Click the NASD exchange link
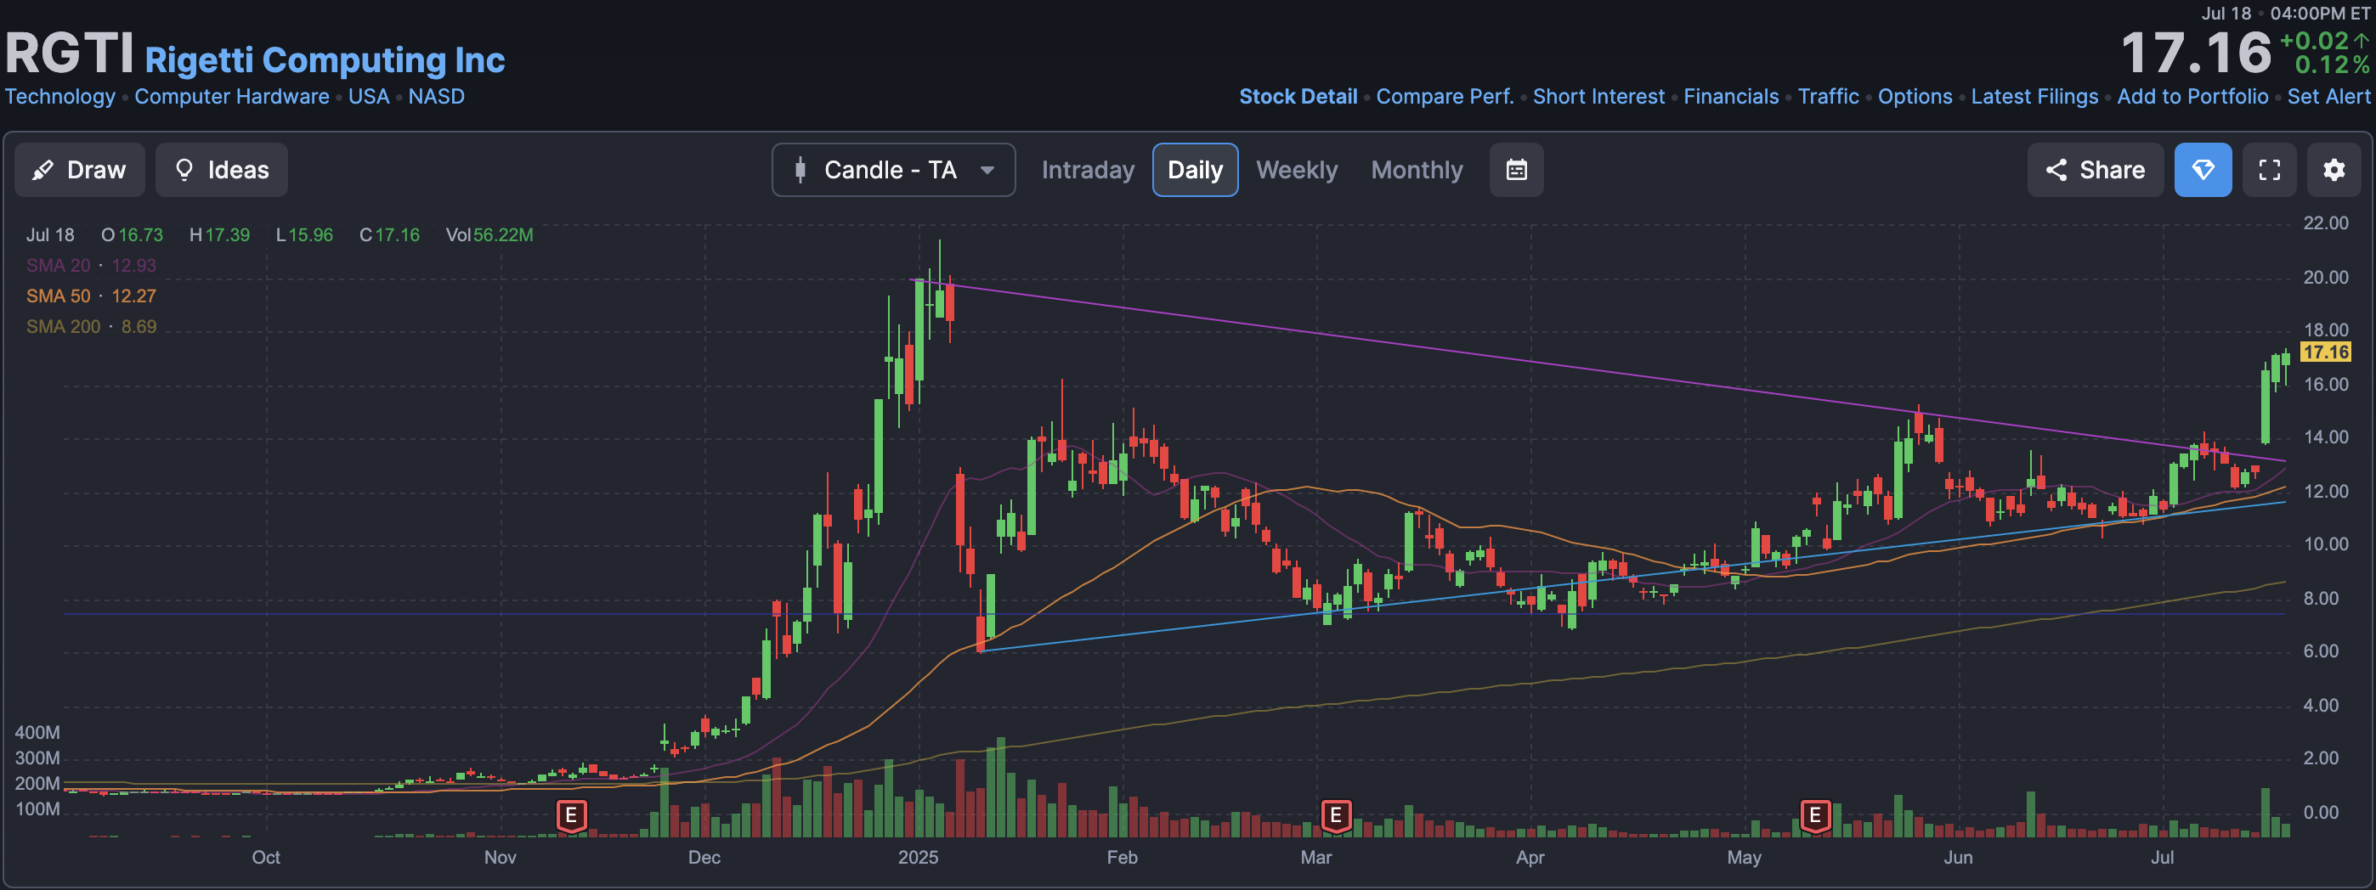The height and width of the screenshot is (890, 2376). pos(436,96)
